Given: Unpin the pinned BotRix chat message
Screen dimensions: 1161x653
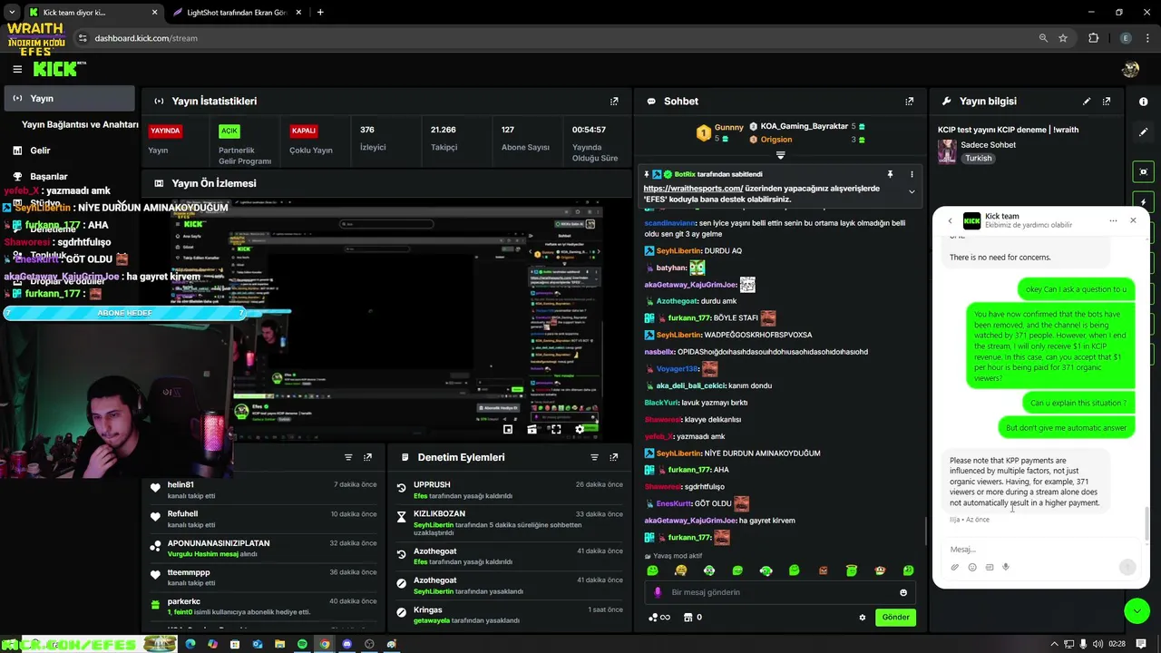Looking at the screenshot, I should pyautogui.click(x=890, y=173).
